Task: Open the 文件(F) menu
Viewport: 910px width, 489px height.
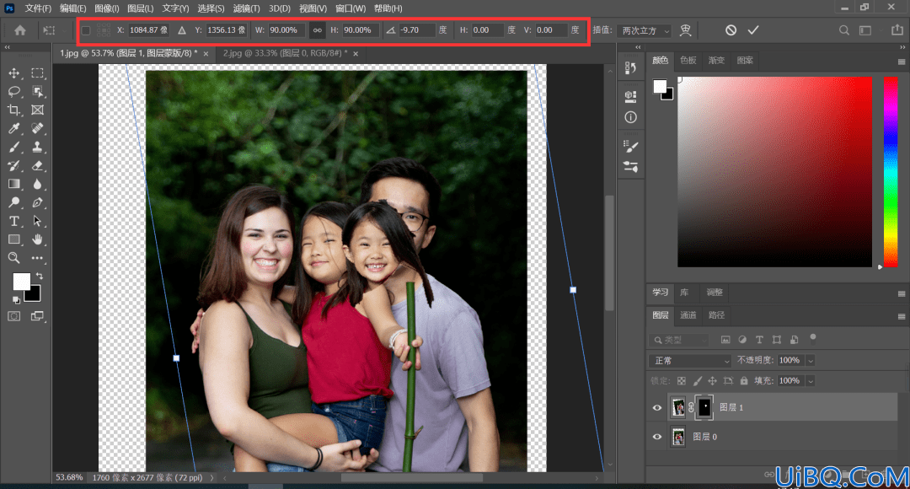Action: tap(38, 8)
